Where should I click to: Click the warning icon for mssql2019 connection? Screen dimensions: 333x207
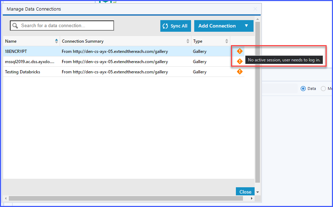tap(239, 61)
